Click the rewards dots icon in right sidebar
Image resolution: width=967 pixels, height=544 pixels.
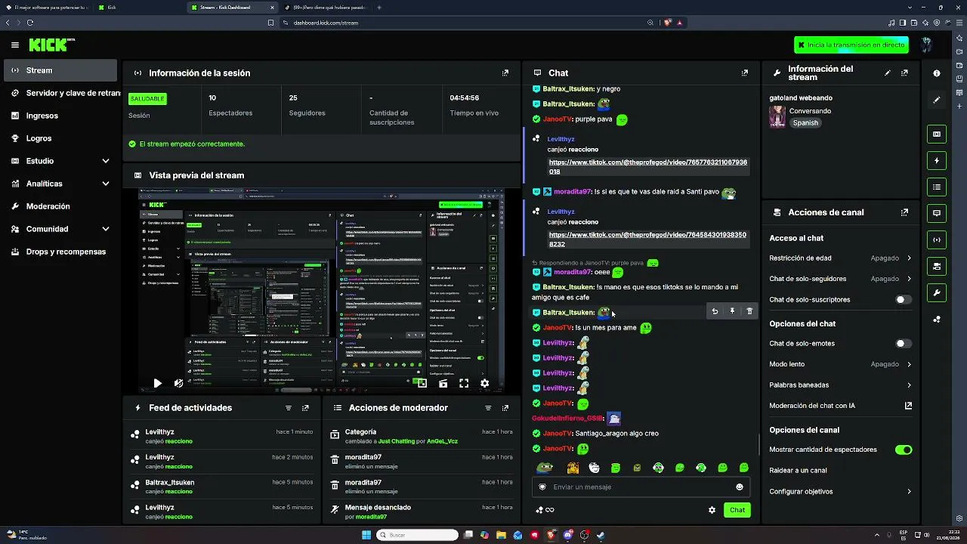(937, 320)
